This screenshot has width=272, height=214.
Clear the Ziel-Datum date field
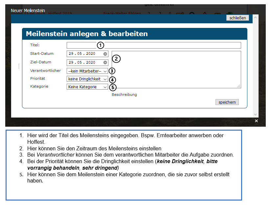(x=105, y=62)
